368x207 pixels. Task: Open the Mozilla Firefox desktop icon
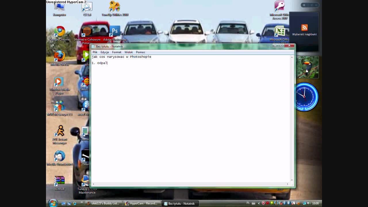60,57
